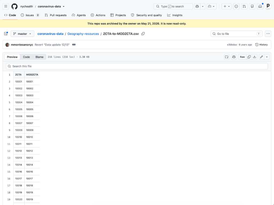
Task: Select ZCTA cell 10009 in line 9
Action: click(x=19, y=130)
